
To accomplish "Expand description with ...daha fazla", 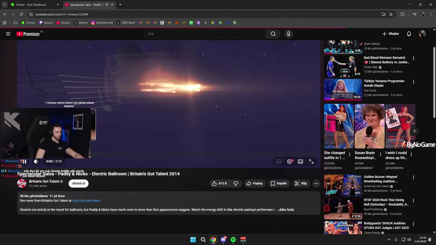I will (x=285, y=210).
